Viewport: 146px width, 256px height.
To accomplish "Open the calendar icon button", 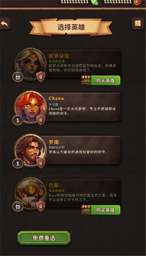I will (138, 23).
